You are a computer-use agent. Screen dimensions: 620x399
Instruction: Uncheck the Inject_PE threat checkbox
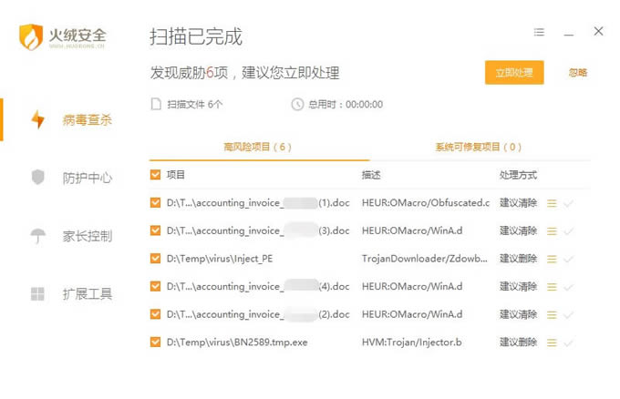[155, 259]
